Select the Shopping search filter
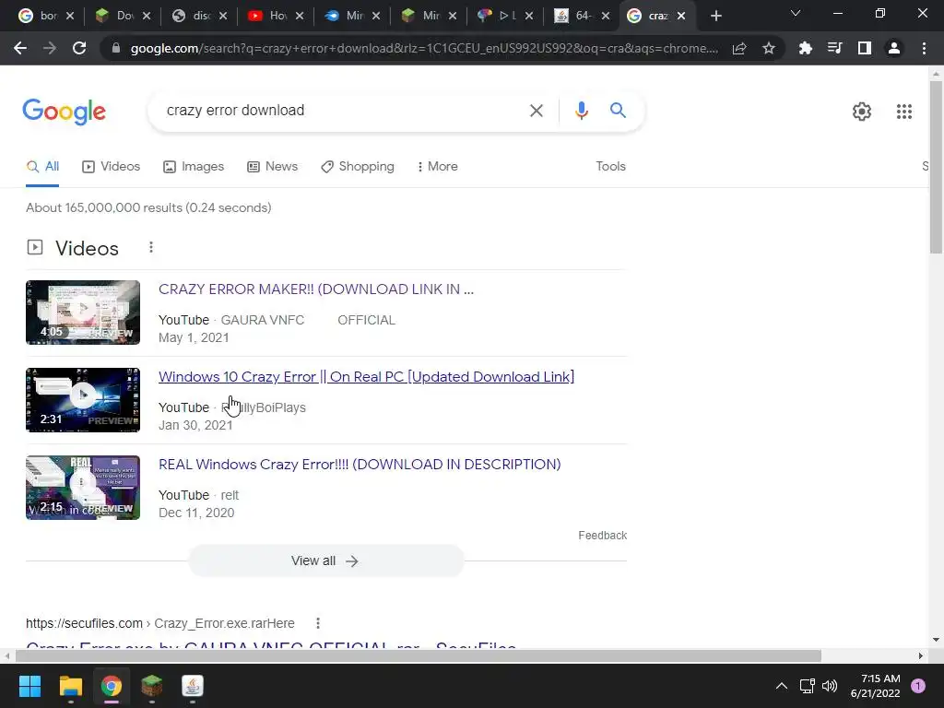This screenshot has height=708, width=944. (x=358, y=167)
